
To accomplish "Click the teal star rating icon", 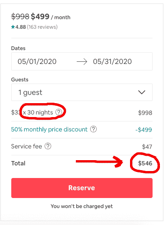I will (13, 27).
